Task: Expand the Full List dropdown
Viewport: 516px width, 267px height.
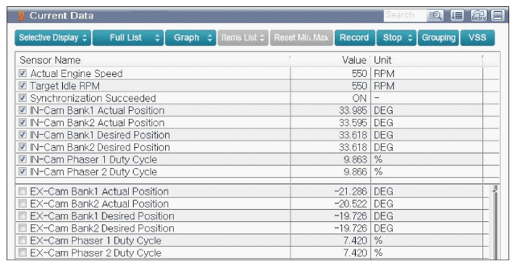Action: tap(128, 38)
